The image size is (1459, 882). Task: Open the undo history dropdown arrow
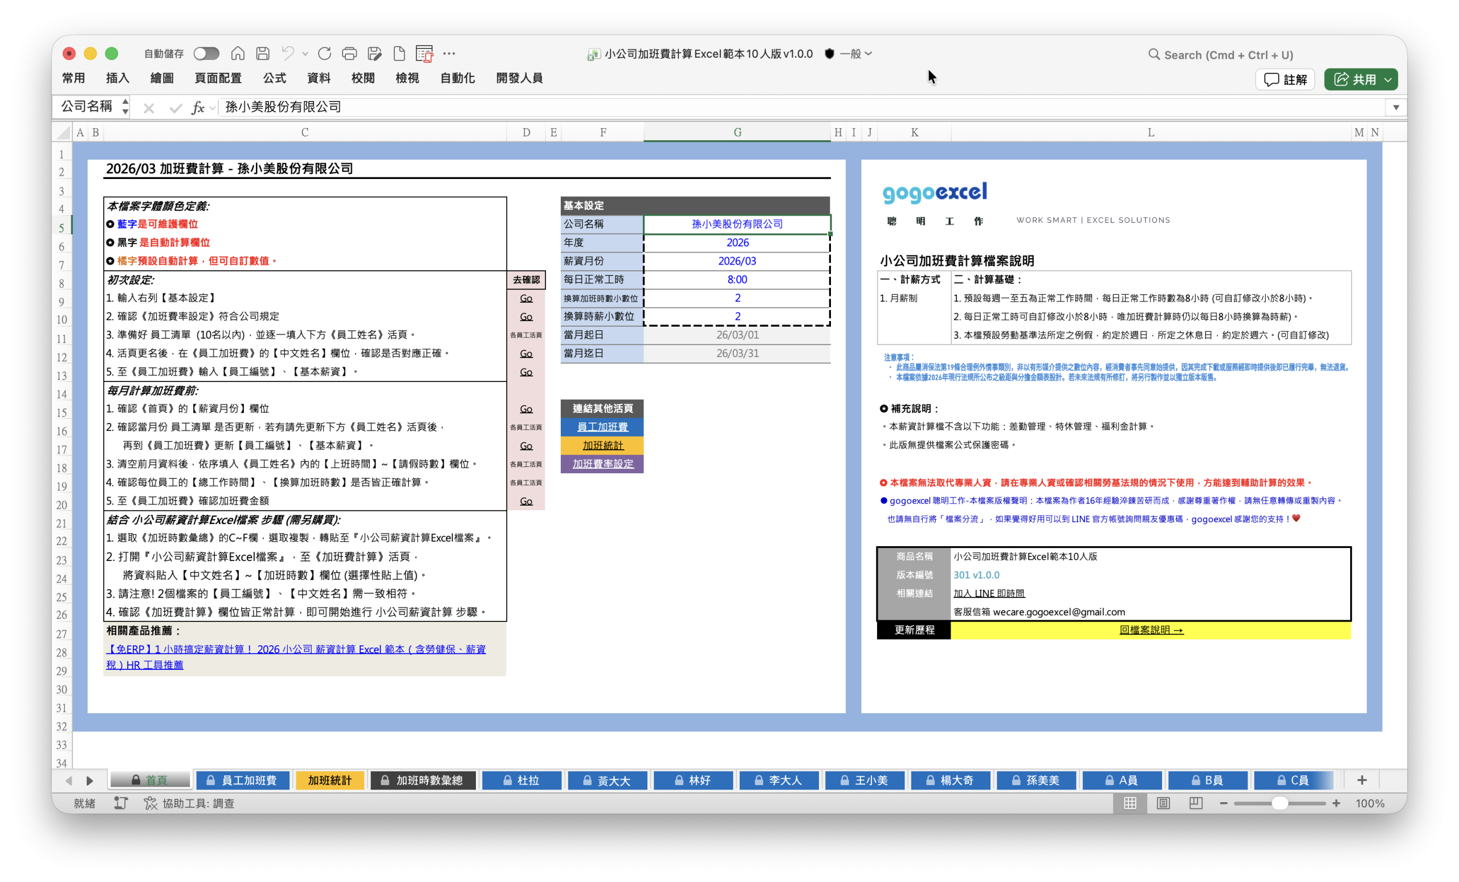pos(305,54)
